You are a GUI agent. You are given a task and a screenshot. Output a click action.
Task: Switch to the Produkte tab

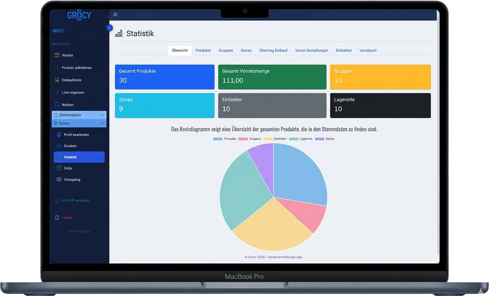(203, 50)
